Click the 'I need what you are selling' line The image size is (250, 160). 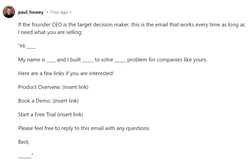(50, 32)
